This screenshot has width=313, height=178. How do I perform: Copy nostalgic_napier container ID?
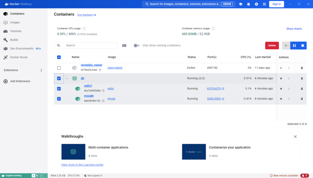(x=100, y=70)
